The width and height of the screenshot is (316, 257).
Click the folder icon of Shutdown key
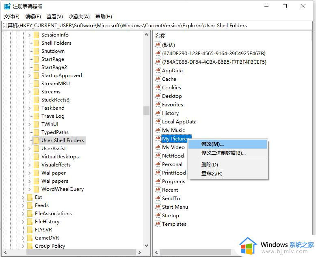click(36, 51)
